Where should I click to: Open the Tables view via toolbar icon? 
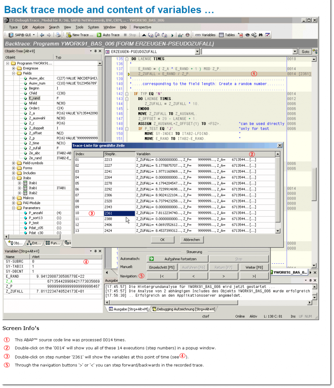click(226, 35)
